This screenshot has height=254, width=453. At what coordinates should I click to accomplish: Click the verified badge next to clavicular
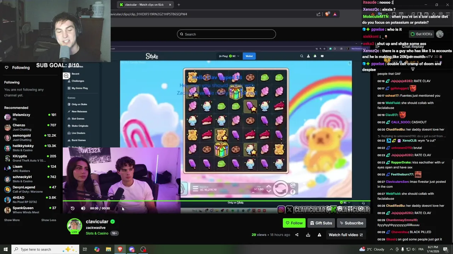coord(113,222)
